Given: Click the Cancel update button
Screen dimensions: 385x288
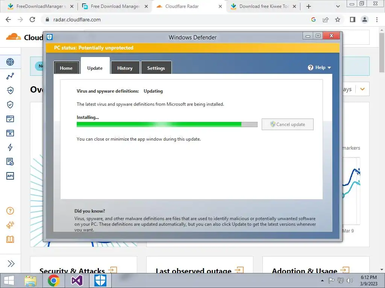Looking at the screenshot, I should [288, 124].
